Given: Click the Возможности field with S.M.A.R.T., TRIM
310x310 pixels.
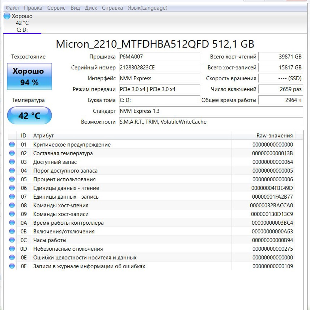Looking at the screenshot, I should pos(211,122).
